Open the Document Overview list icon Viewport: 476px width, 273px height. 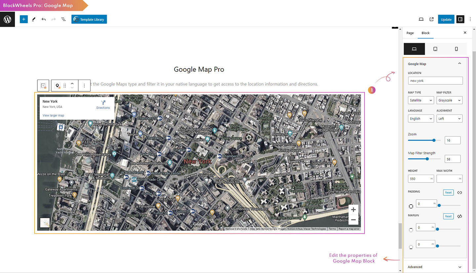pos(63,19)
